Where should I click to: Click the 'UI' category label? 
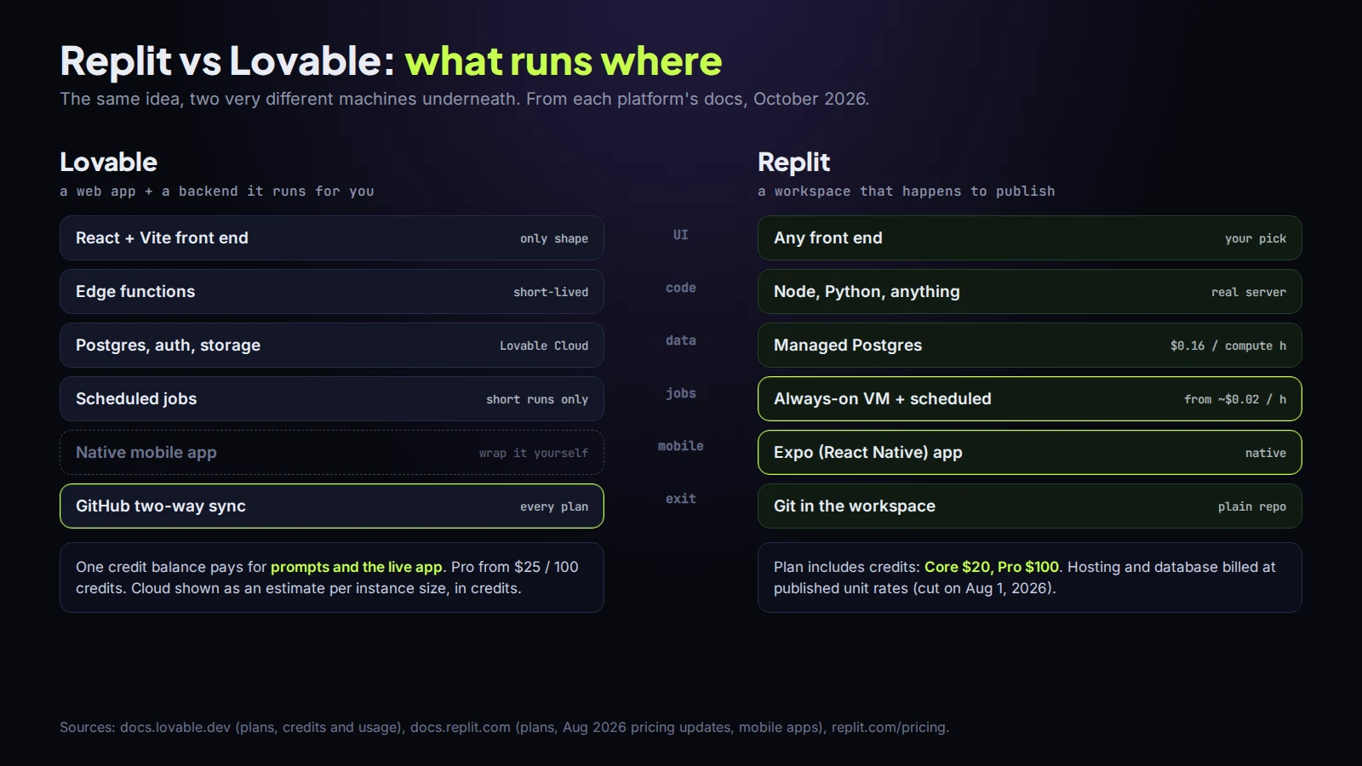coord(681,235)
